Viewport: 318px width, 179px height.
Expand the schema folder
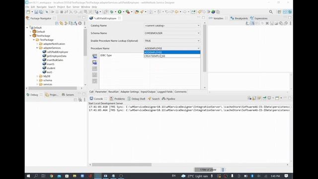tap(37, 81)
